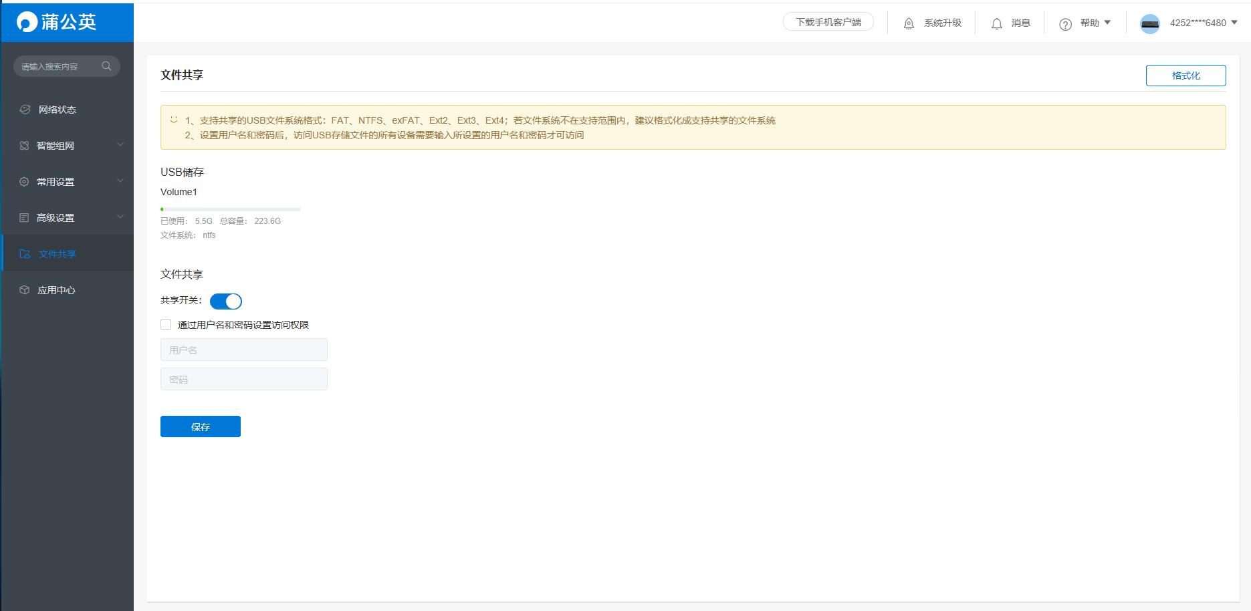Image resolution: width=1251 pixels, height=611 pixels.
Task: Click the smiley tip icon in notice
Action: 174,120
